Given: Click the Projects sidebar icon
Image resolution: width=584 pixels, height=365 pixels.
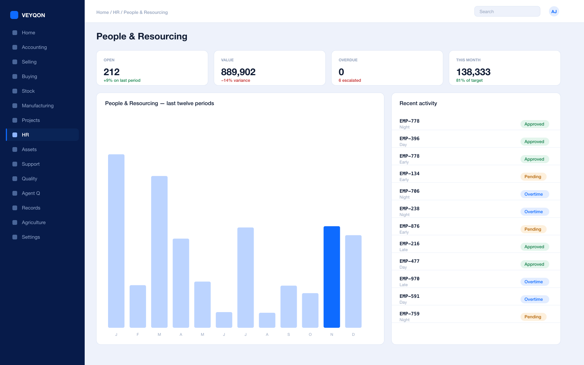Looking at the screenshot, I should [15, 120].
